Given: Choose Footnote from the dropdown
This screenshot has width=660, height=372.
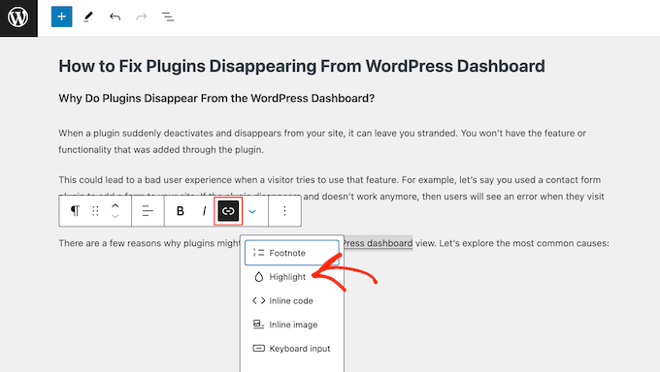Looking at the screenshot, I should [x=292, y=253].
